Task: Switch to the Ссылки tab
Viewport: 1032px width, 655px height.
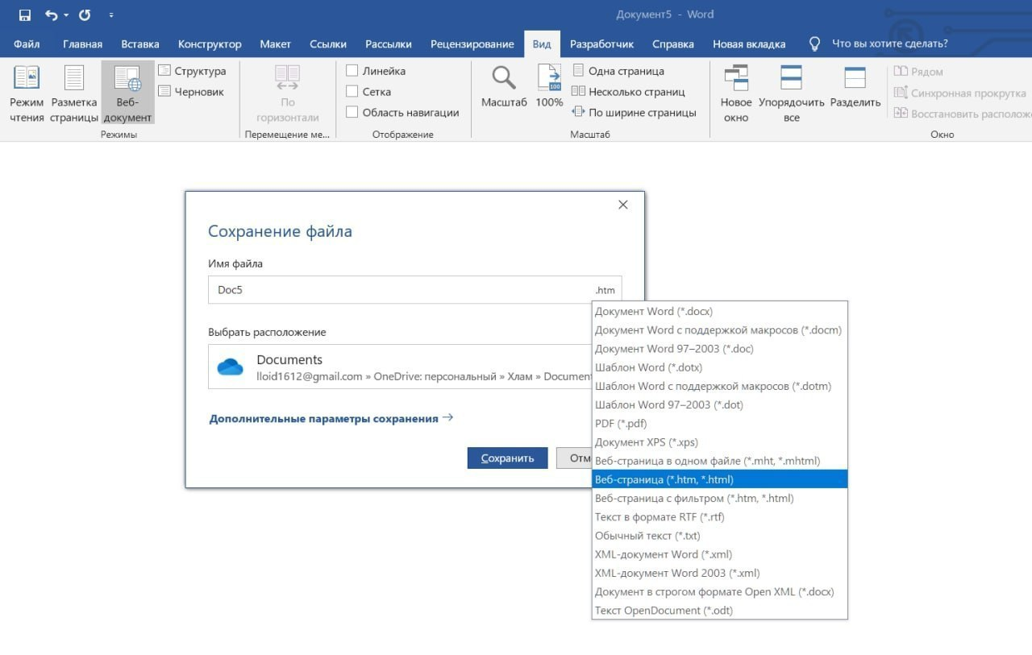Action: coord(327,44)
